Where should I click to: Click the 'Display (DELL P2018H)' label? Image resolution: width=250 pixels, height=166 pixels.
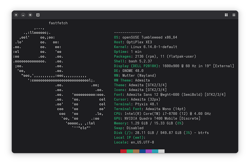(136, 66)
